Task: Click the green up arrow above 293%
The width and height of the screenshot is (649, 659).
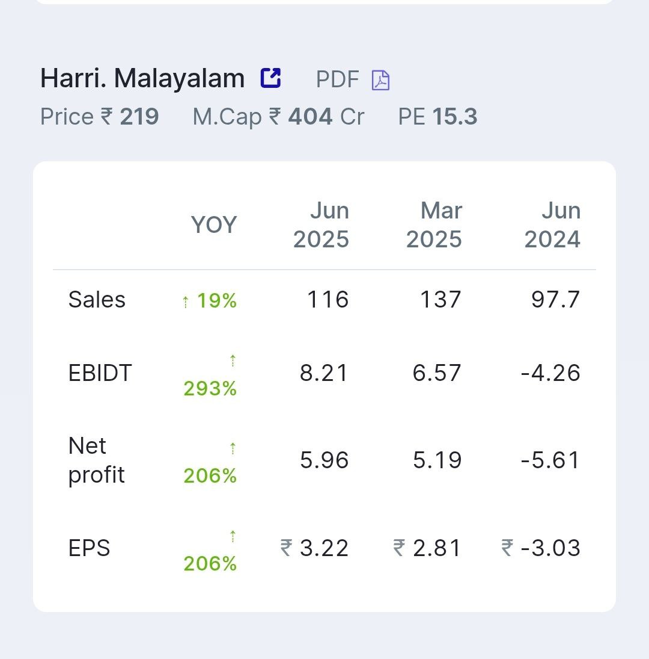Action: click(233, 360)
